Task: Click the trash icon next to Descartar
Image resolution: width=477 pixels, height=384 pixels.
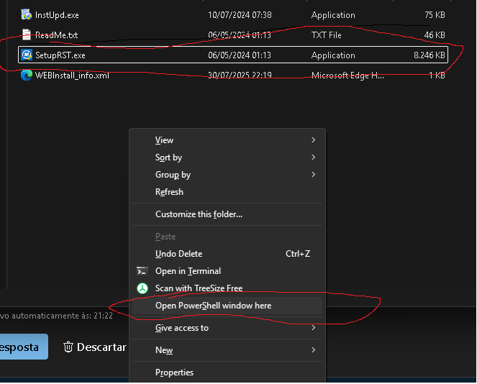Action: [x=68, y=347]
